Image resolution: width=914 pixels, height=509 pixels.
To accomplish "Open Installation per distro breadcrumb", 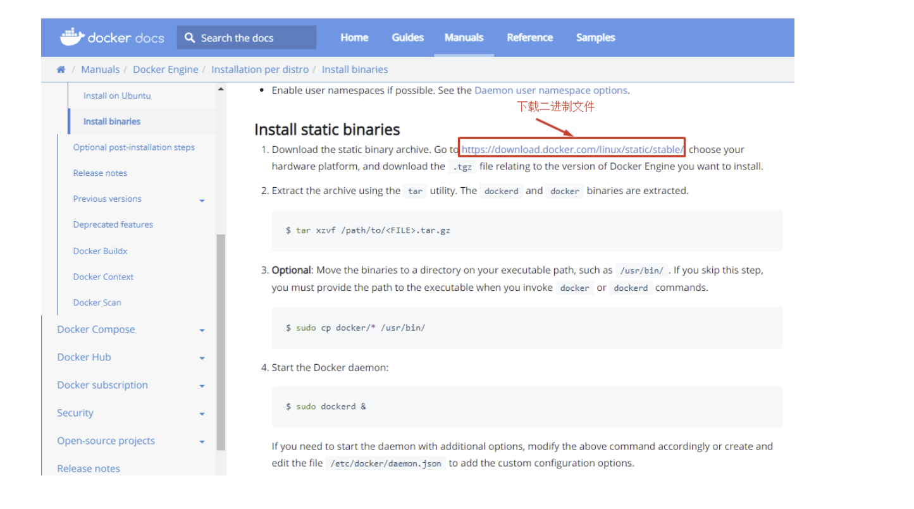I will click(x=260, y=70).
